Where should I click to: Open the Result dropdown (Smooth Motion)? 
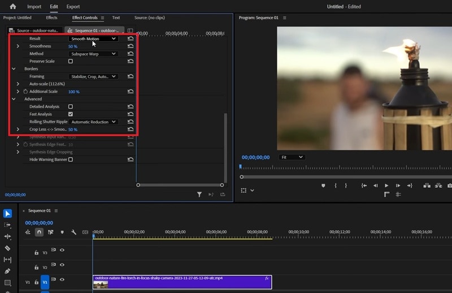tap(93, 38)
